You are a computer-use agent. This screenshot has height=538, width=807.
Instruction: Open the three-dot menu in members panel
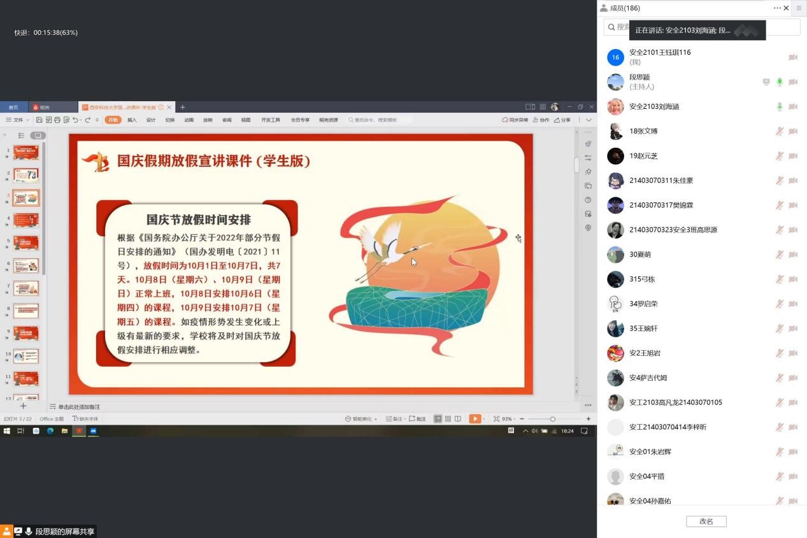click(777, 8)
